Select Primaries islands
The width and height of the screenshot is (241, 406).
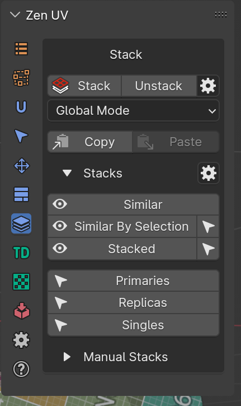[x=134, y=281]
